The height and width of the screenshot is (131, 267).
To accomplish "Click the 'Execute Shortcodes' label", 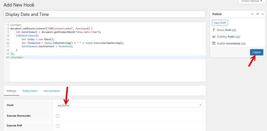I will (x=19, y=116).
